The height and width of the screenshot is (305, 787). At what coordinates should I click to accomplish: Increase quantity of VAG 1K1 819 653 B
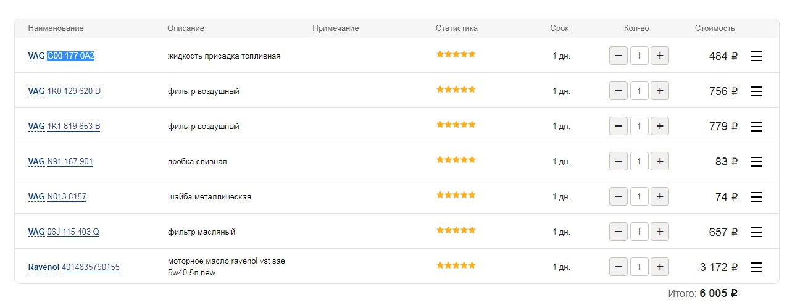pos(659,127)
